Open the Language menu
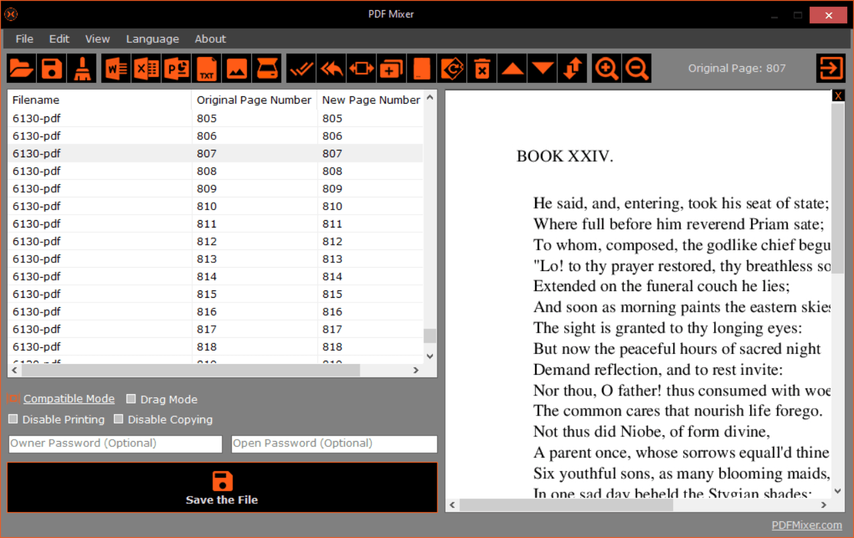This screenshot has height=538, width=854. tap(153, 39)
